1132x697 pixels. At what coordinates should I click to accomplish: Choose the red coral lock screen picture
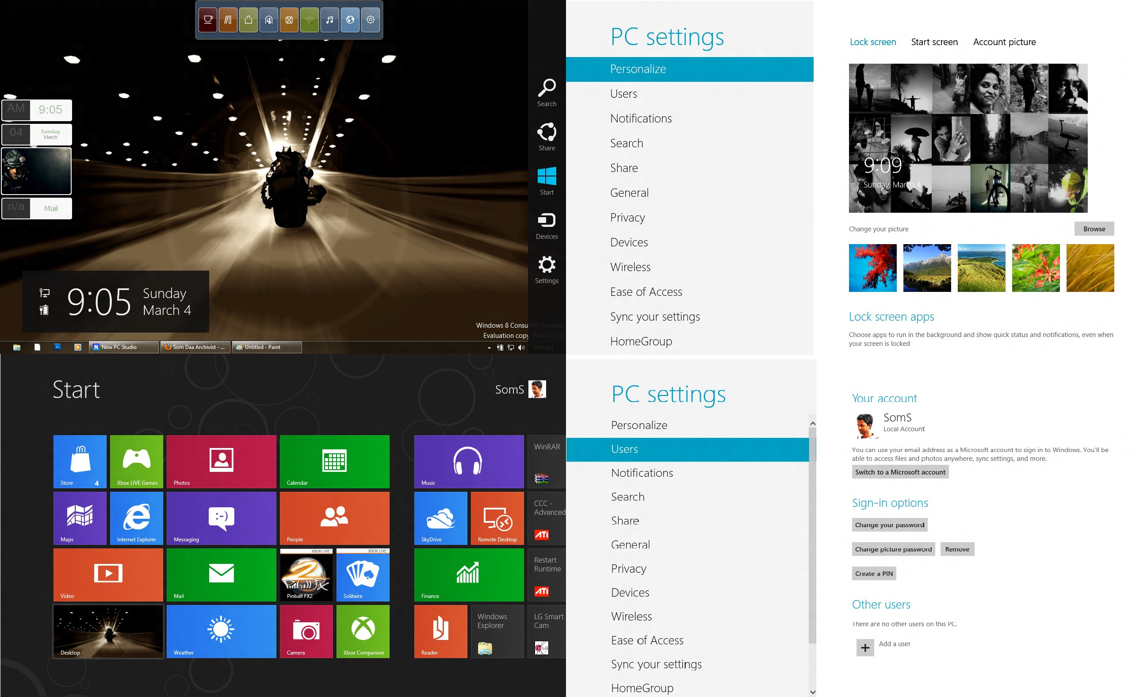[872, 268]
